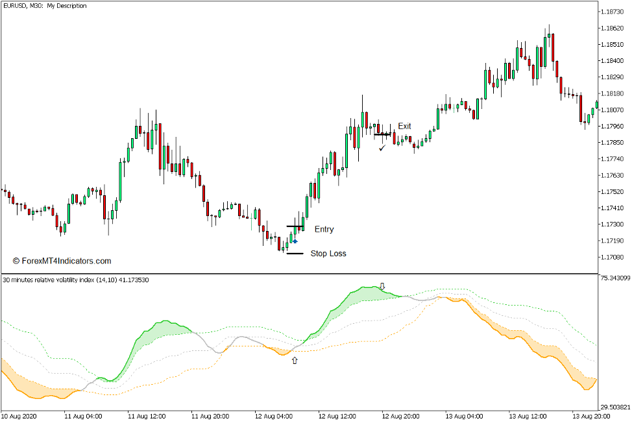Select the blue up arrow entry marker
The width and height of the screenshot is (634, 423).
point(295,241)
